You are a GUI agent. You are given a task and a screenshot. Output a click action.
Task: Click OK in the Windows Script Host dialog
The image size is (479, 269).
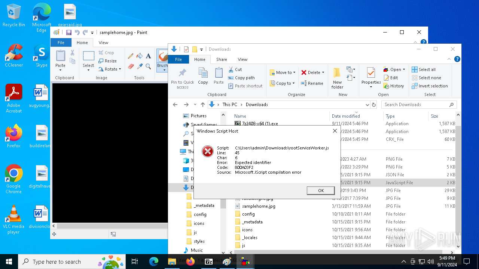[321, 191]
